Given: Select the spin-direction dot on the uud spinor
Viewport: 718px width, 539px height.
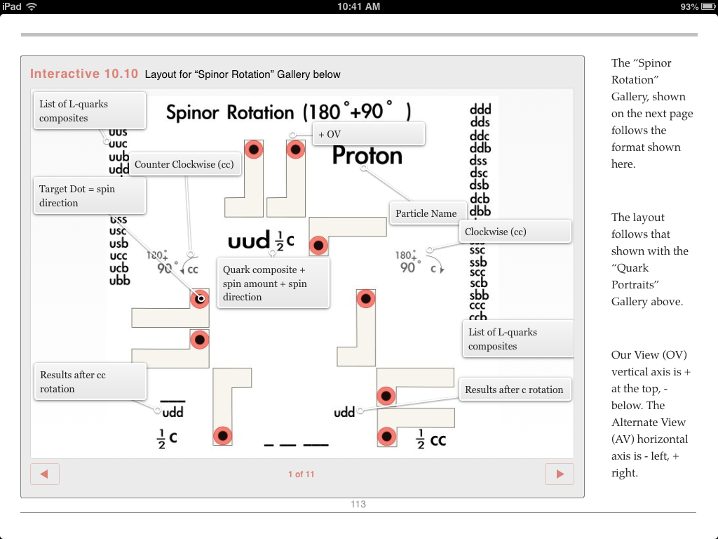Looking at the screenshot, I should point(319,245).
